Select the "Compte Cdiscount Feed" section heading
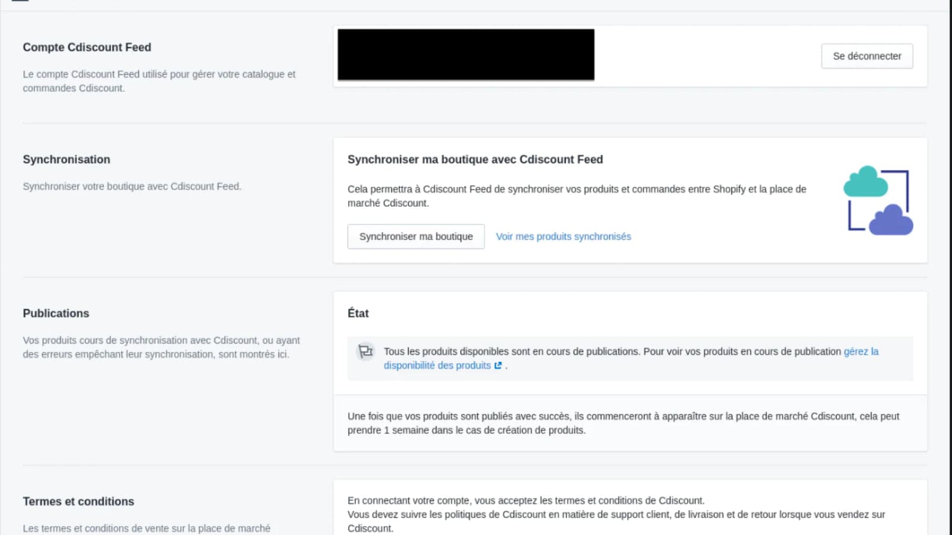952x535 pixels. [x=87, y=47]
